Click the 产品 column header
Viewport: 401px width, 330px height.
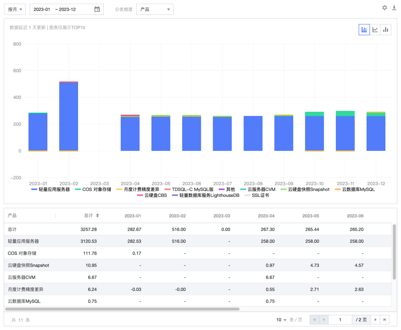(x=13, y=216)
